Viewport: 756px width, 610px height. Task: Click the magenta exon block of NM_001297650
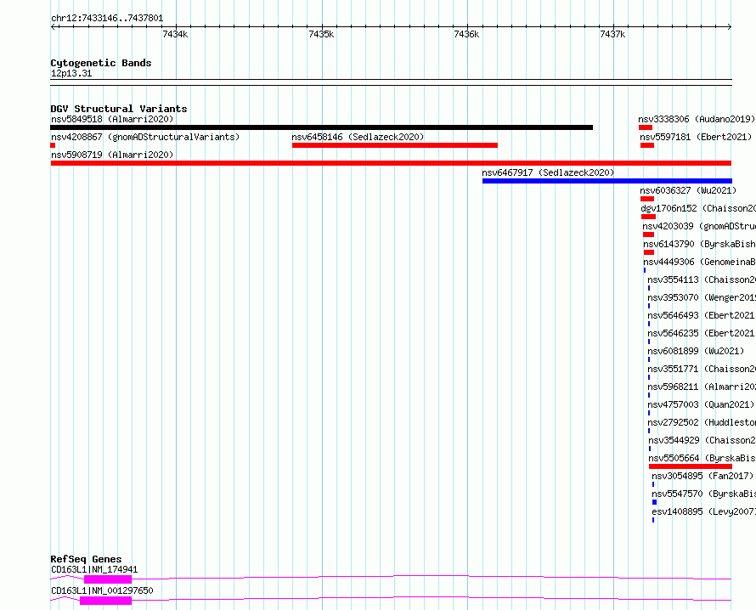pyautogui.click(x=105, y=601)
